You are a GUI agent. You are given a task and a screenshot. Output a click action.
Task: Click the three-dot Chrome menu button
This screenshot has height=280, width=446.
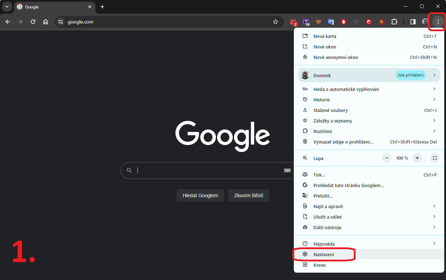(438, 22)
